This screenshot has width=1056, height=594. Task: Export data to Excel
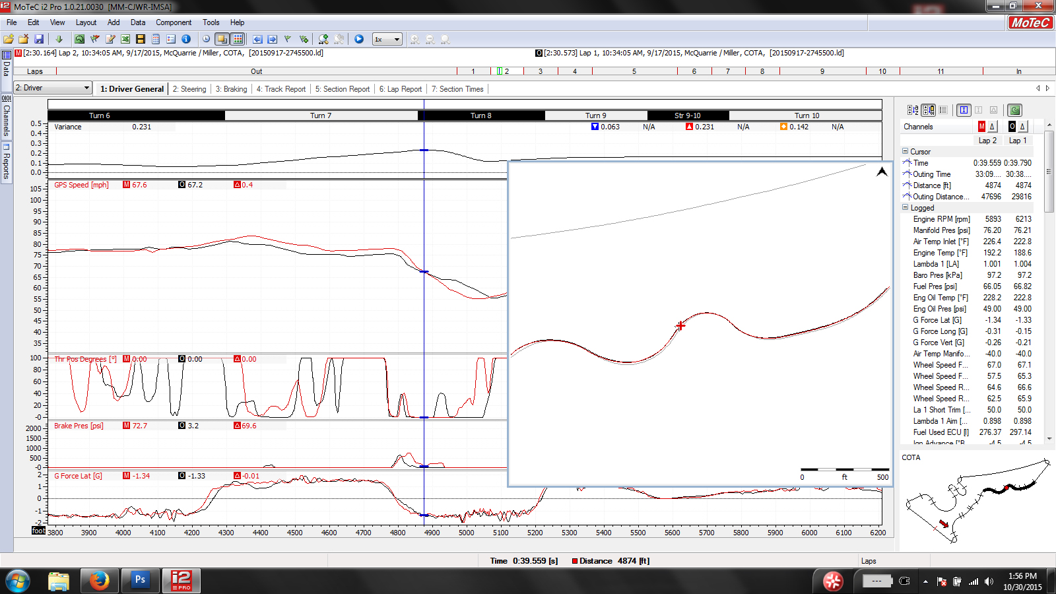pos(126,39)
